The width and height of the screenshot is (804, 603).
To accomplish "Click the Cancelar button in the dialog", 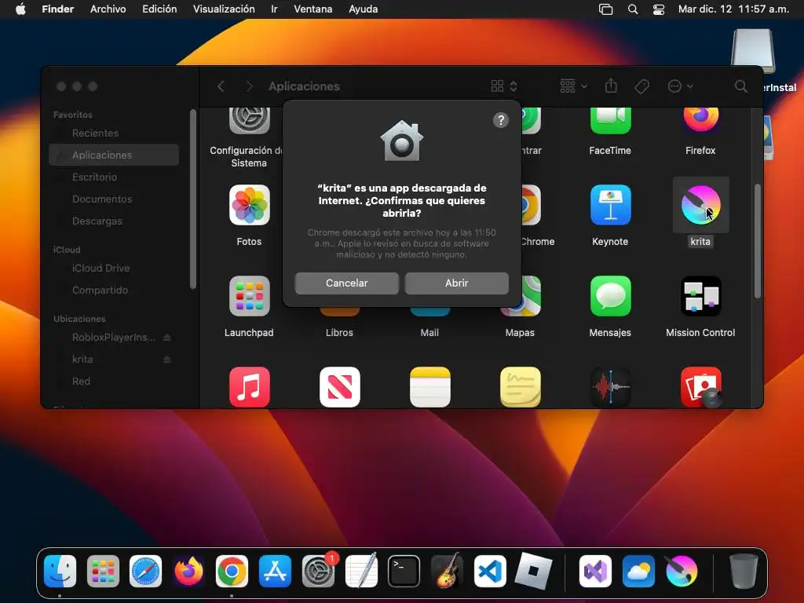I will tap(346, 283).
